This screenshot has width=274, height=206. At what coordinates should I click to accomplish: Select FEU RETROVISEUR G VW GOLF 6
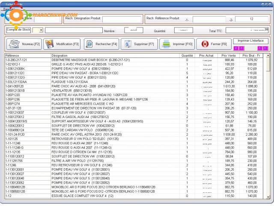(134, 165)
